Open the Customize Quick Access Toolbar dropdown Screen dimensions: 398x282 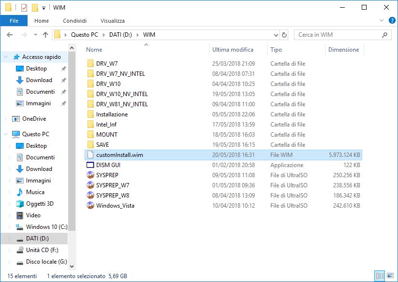click(x=44, y=8)
